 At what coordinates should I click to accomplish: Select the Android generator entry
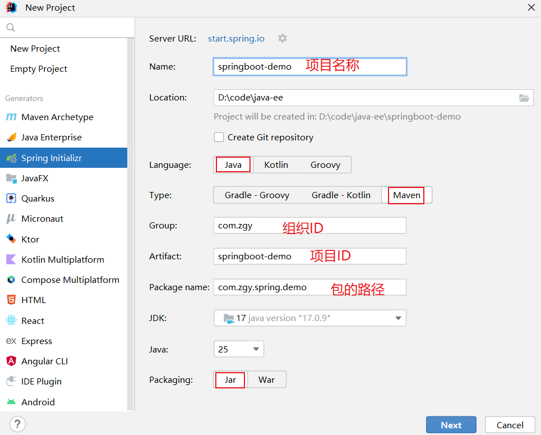point(63,402)
